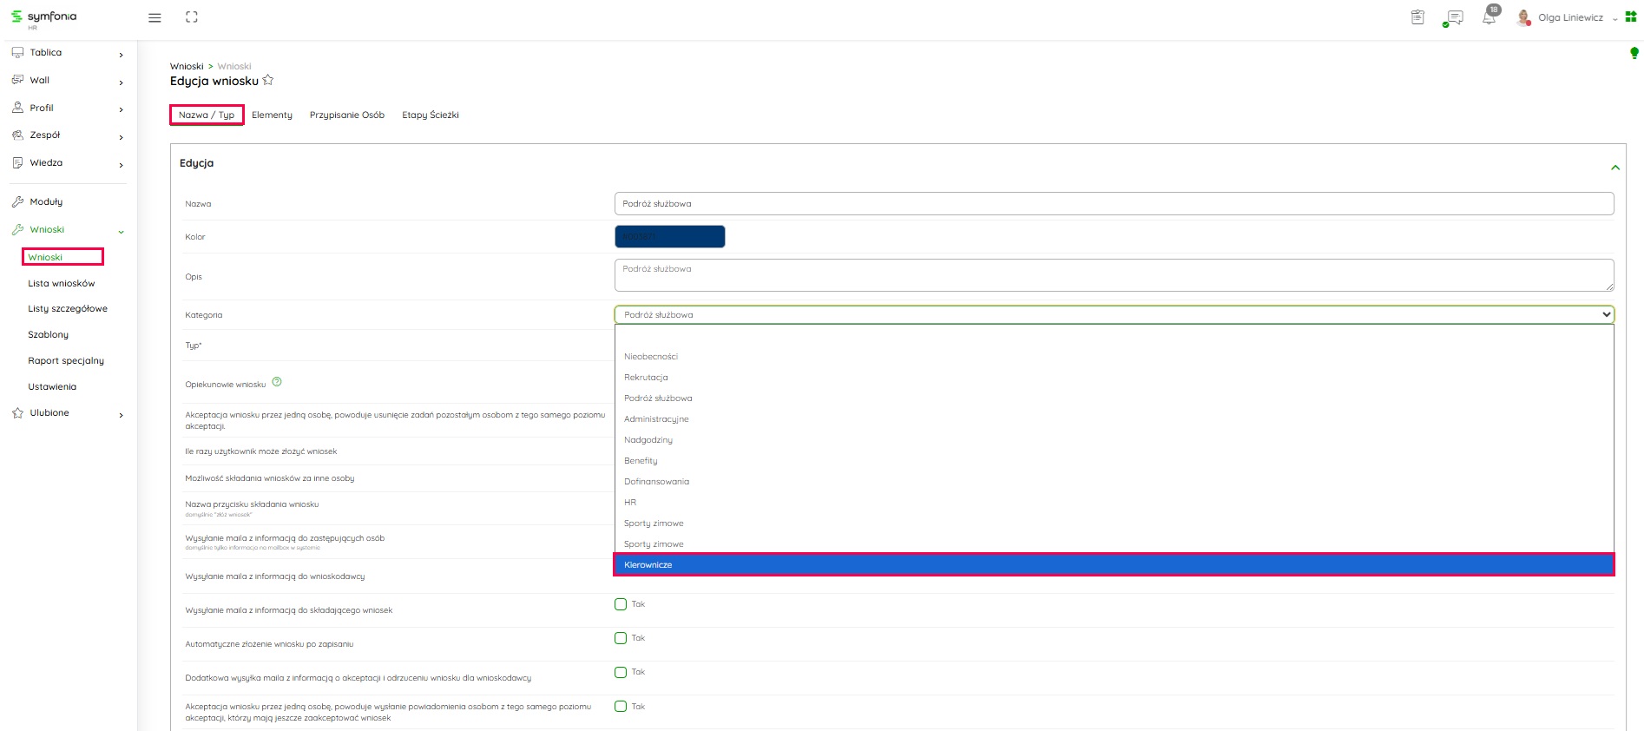Click the hamburger menu icon
1644x731 pixels.
155,17
